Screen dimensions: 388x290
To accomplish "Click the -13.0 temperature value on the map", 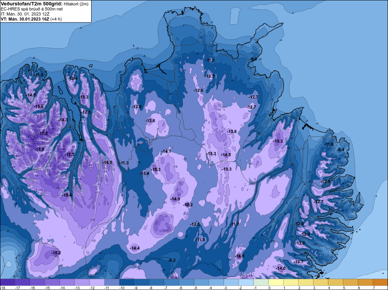I will click(300, 243).
